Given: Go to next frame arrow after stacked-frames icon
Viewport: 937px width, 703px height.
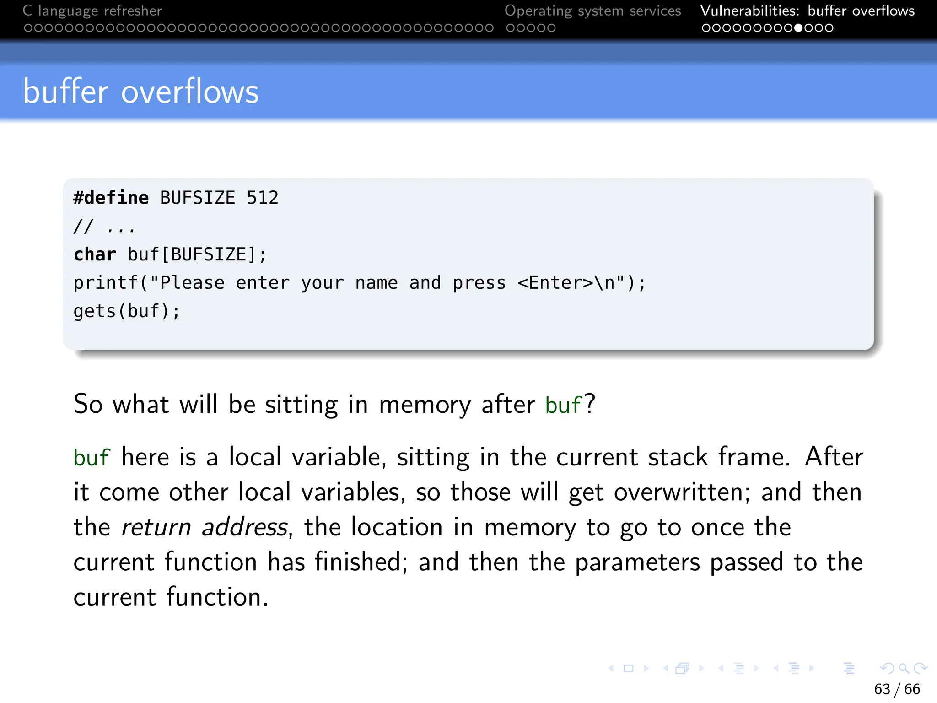Looking at the screenshot, I should point(701,669).
